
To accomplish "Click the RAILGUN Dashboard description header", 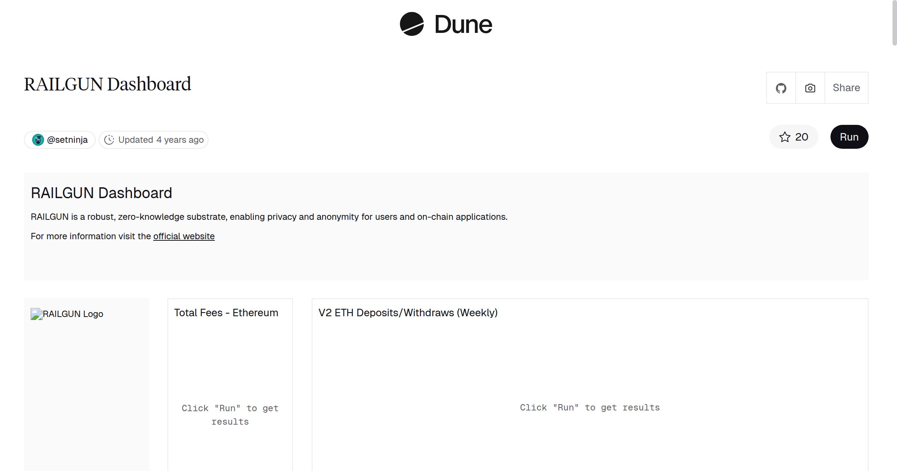I will coord(101,193).
